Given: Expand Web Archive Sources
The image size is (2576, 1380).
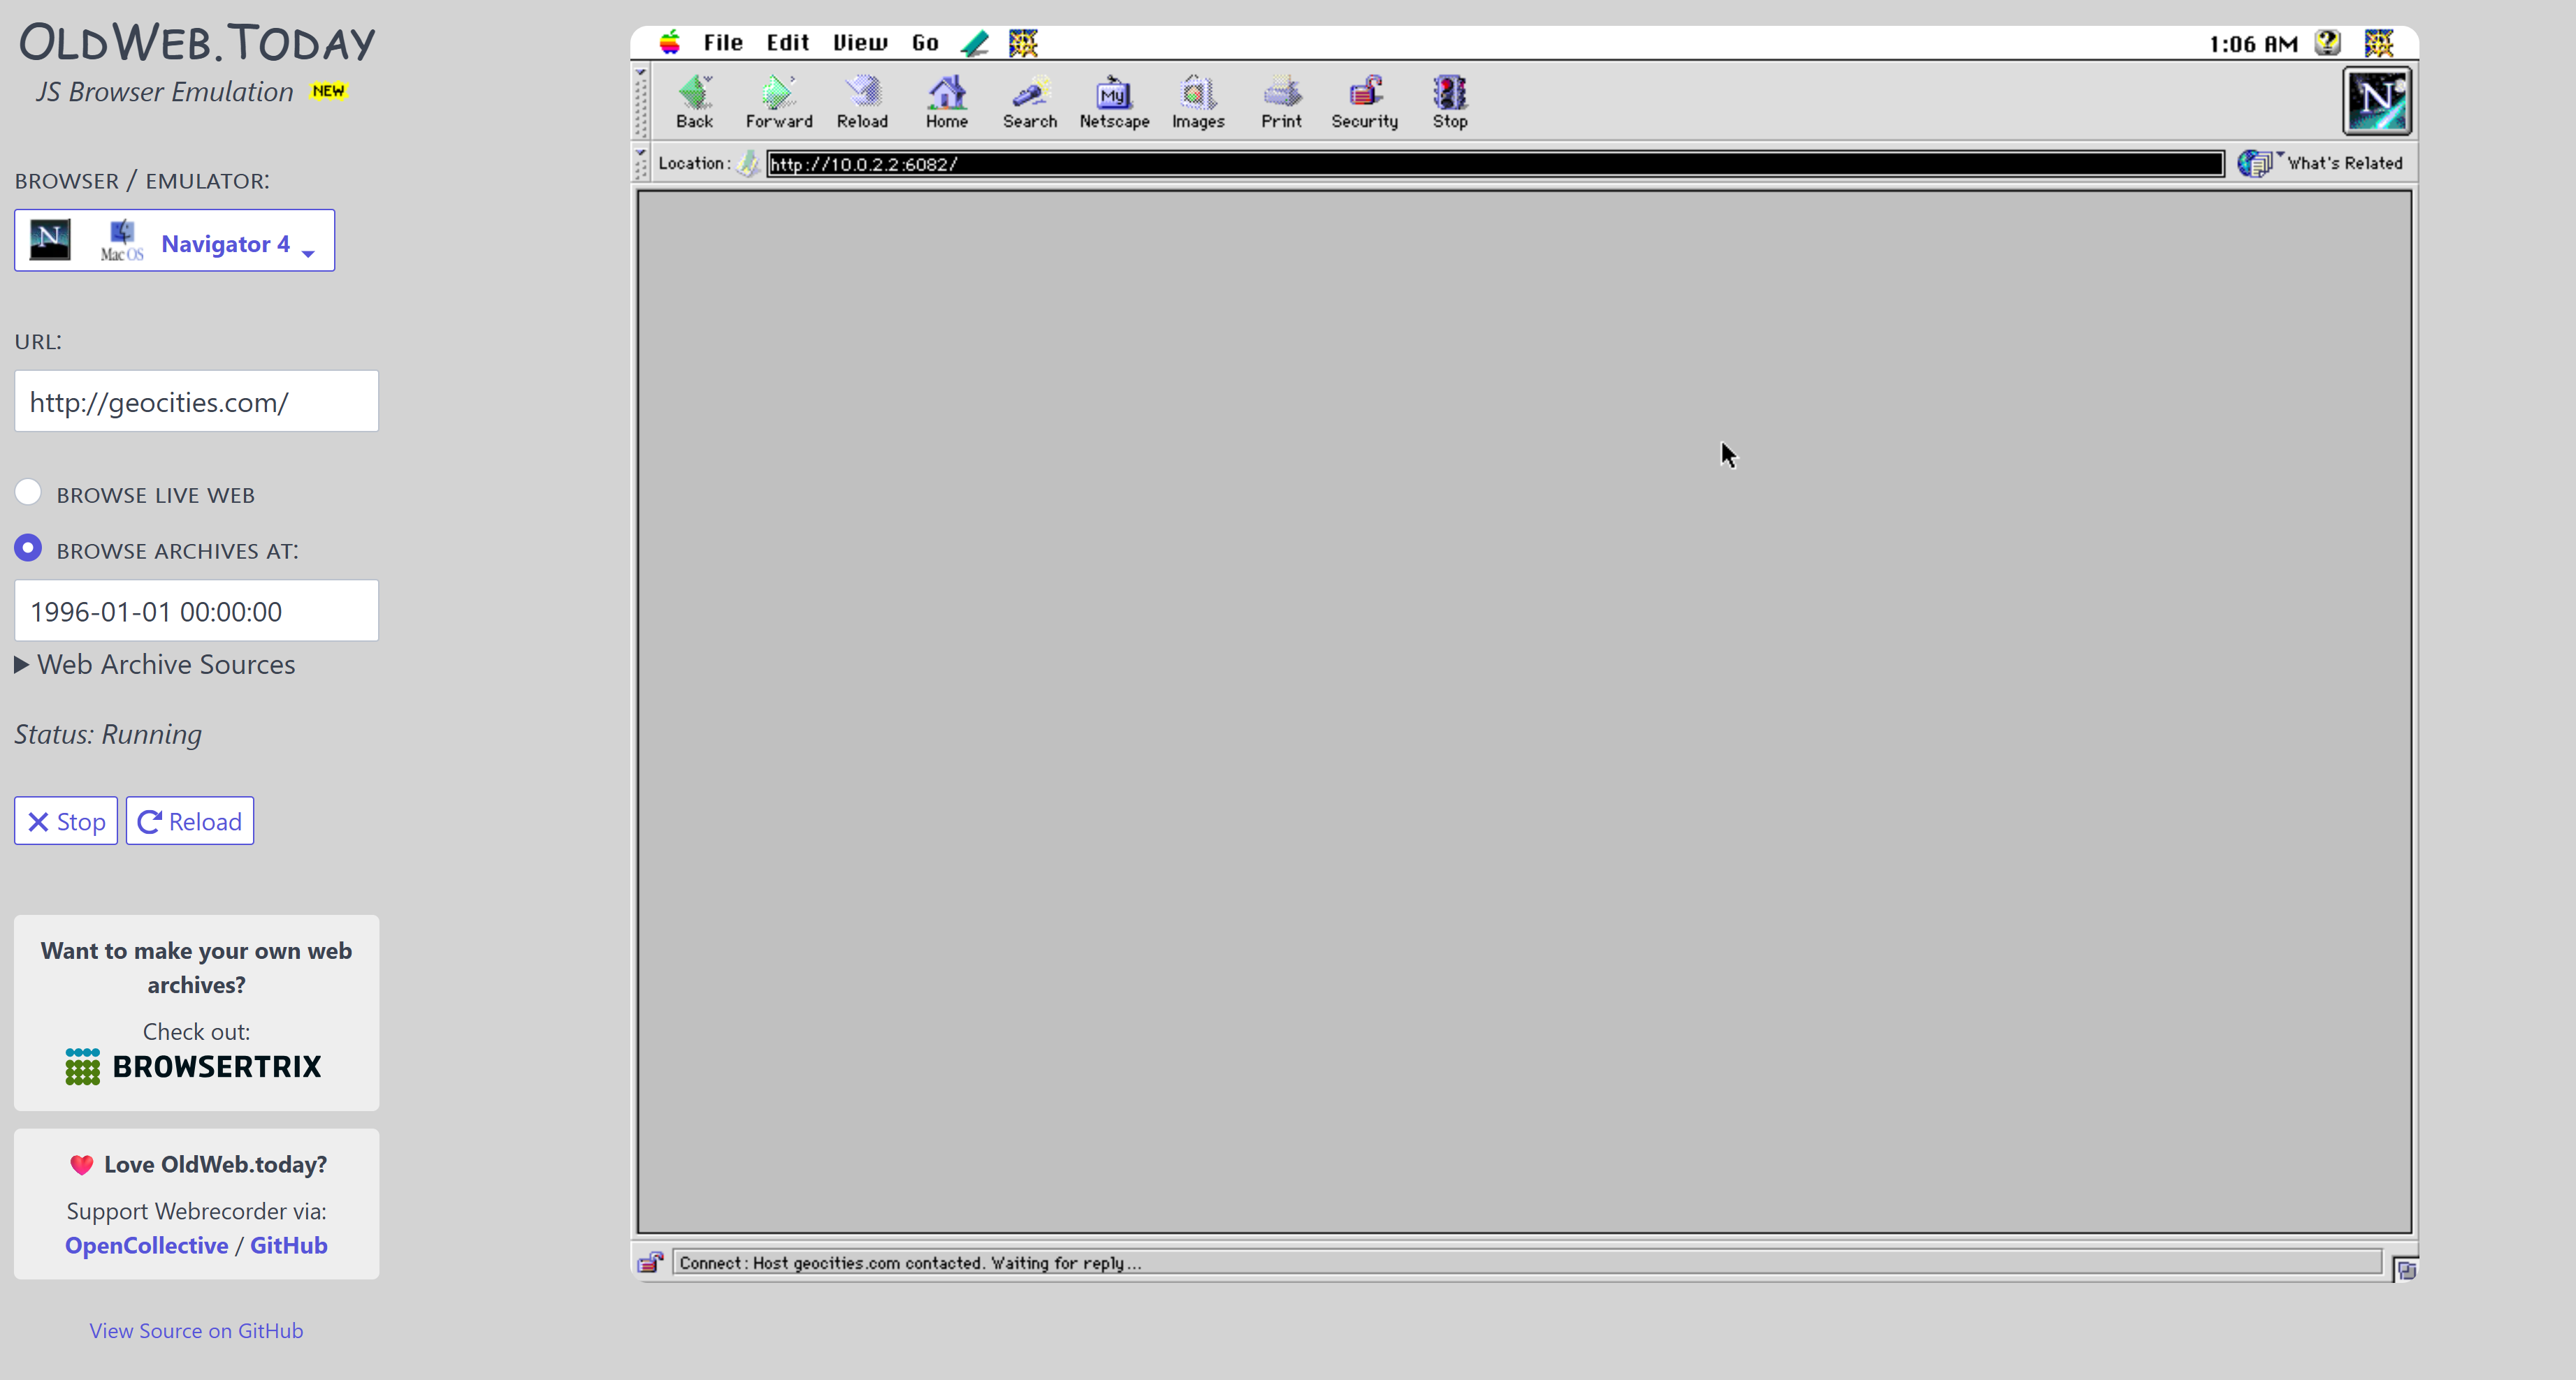Looking at the screenshot, I should click(x=155, y=665).
